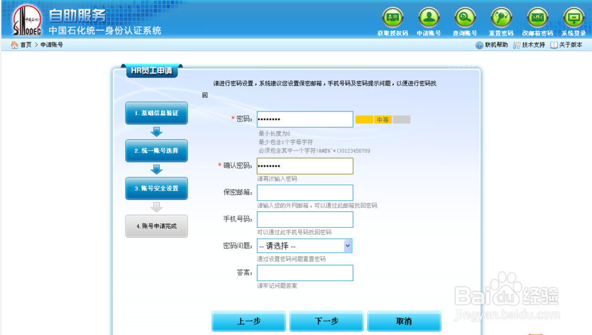
Task: Open the 系统登录 monitor icon
Action: pyautogui.click(x=574, y=17)
